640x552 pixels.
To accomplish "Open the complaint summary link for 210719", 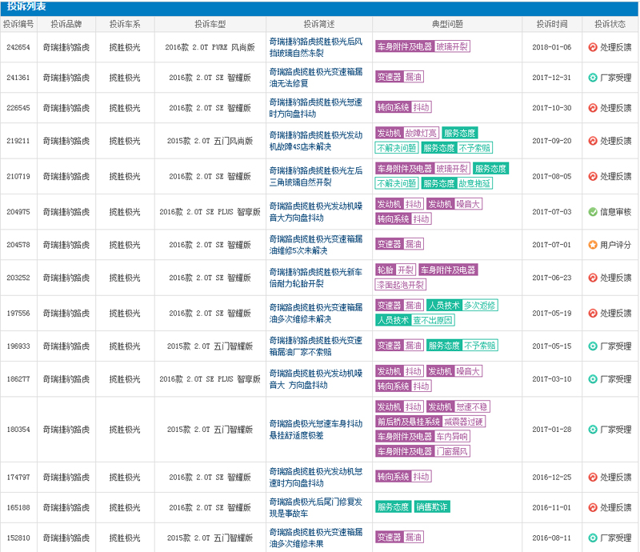I will click(315, 176).
